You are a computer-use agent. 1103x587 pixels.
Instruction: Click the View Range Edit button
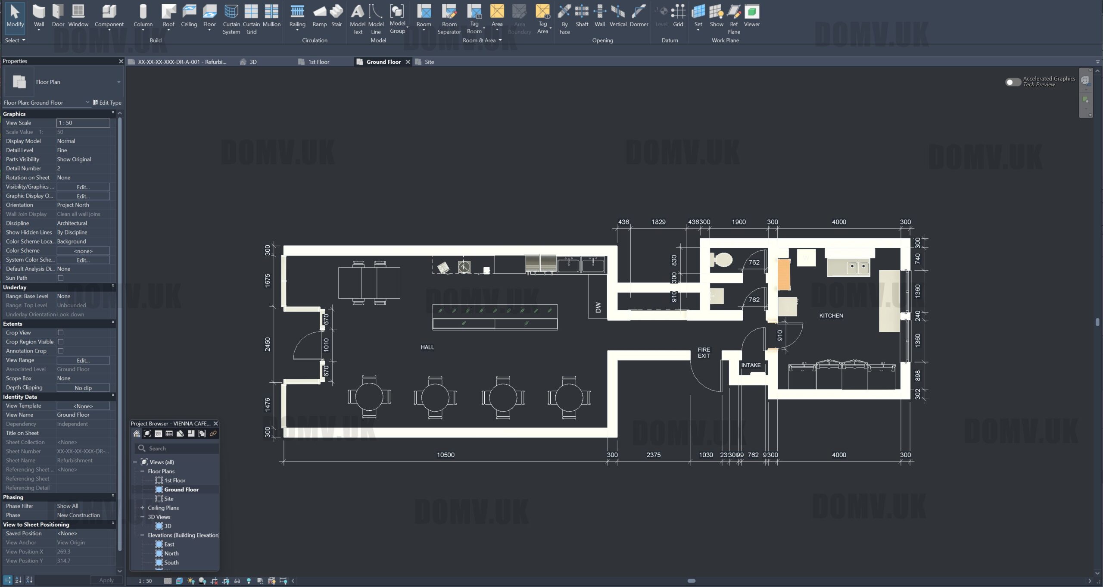click(x=83, y=360)
